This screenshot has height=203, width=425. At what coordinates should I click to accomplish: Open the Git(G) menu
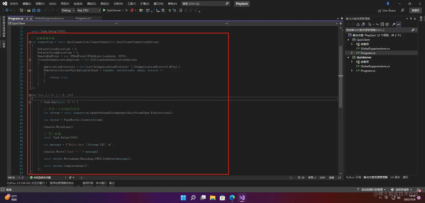[x=53, y=4]
